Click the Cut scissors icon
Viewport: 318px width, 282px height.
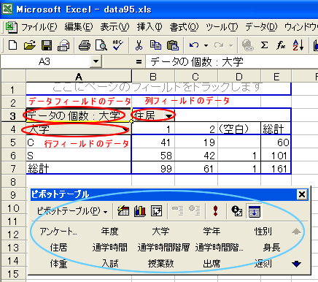139,45
